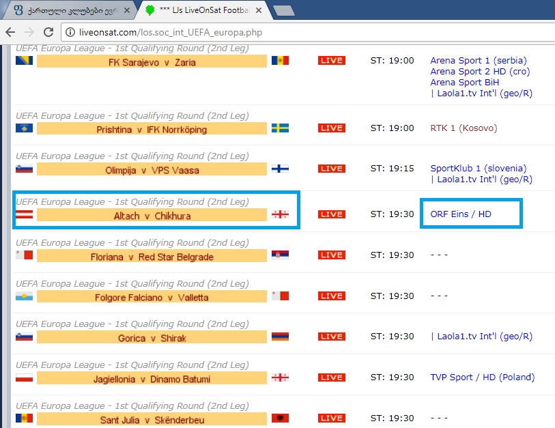
Task: Select Olimpija v VPS Vaasa match row
Action: pyautogui.click(x=152, y=169)
